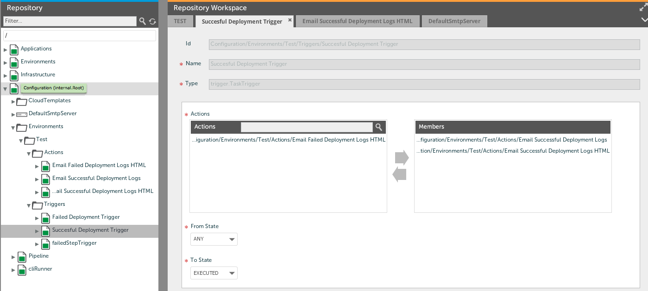Click the Pipeline node icon
Viewport: 648px width, 291px height.
click(x=22, y=256)
